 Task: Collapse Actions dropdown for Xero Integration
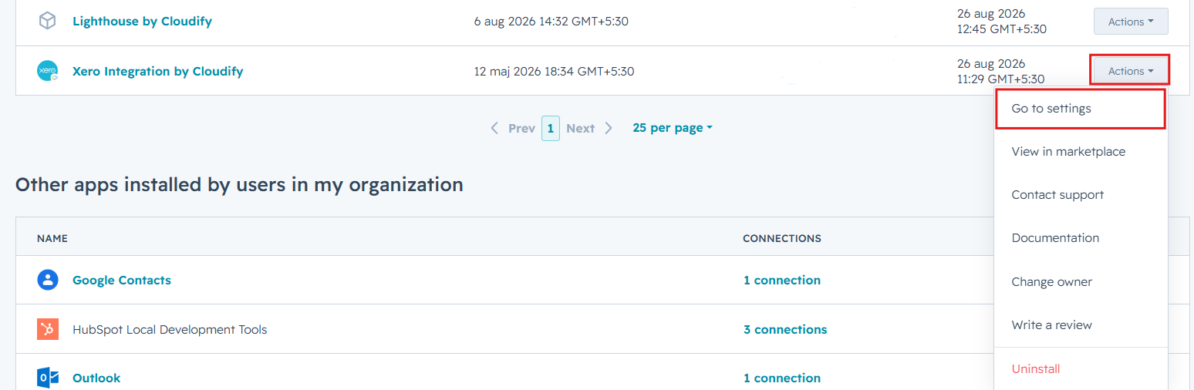pos(1131,71)
